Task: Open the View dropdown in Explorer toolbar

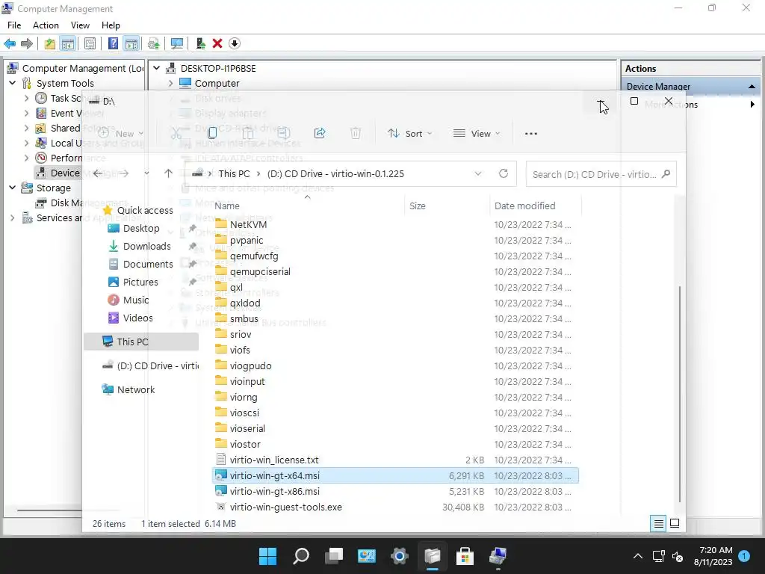Action: point(477,133)
